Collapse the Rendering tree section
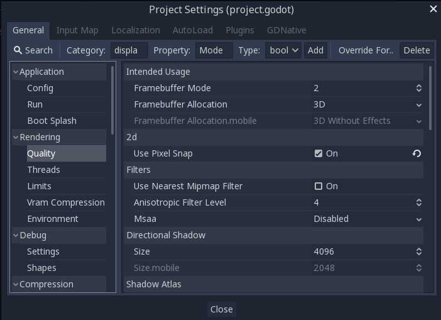Screen dimensions: 441x320 (x=16, y=137)
